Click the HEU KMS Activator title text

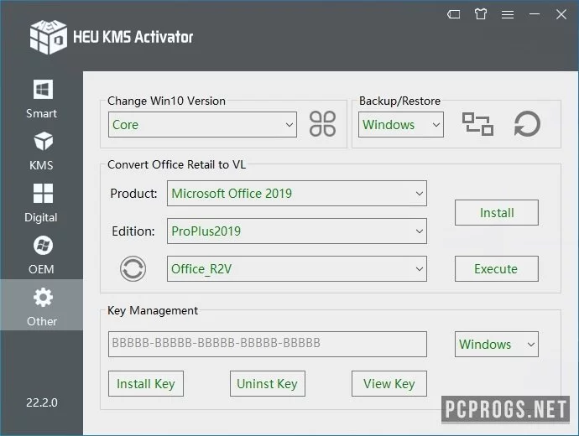tap(133, 37)
